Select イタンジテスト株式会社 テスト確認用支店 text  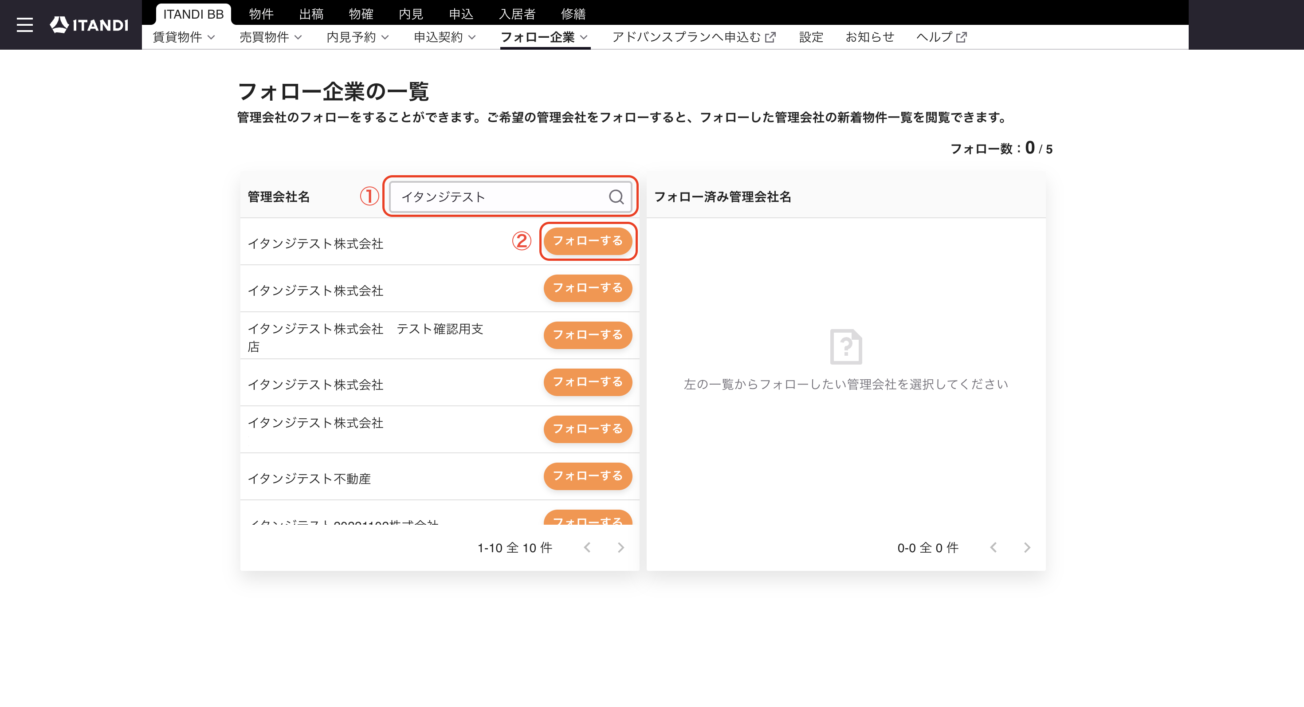coord(365,338)
